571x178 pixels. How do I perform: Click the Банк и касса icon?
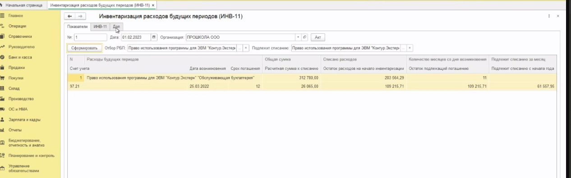pos(2,57)
